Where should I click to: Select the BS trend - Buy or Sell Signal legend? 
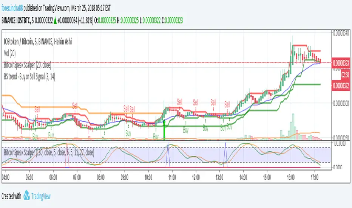click(29, 77)
